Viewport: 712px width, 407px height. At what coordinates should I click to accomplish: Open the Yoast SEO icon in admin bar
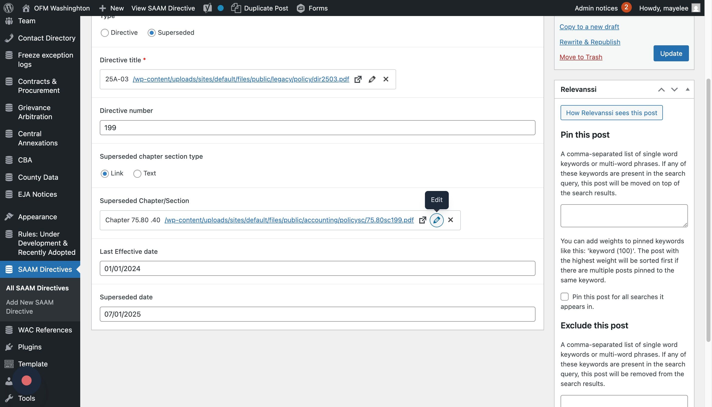point(208,8)
